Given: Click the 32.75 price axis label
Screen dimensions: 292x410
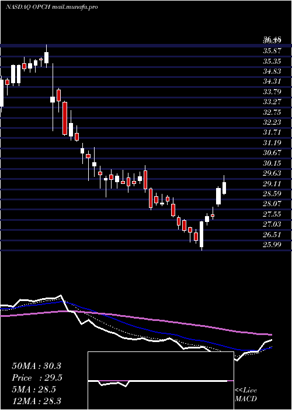Looking at the screenshot, I should (x=272, y=112).
